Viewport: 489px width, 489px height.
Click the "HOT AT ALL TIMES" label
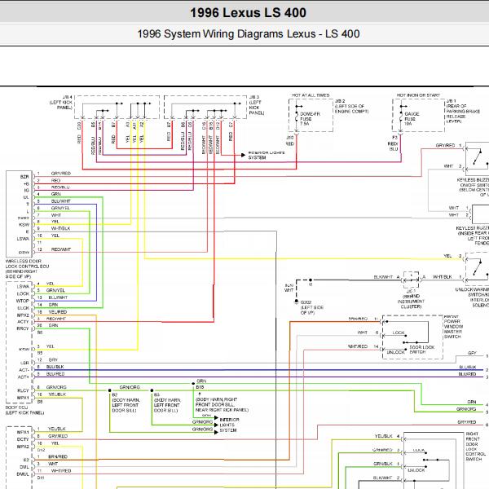pyautogui.click(x=311, y=95)
